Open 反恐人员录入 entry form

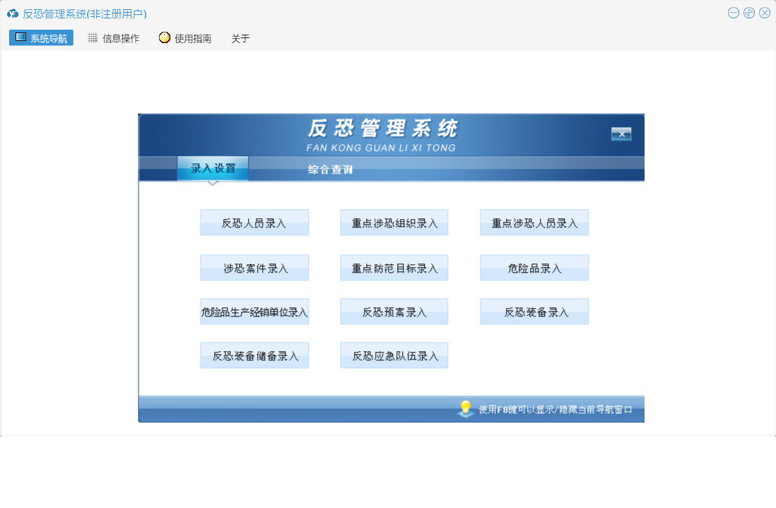[254, 223]
